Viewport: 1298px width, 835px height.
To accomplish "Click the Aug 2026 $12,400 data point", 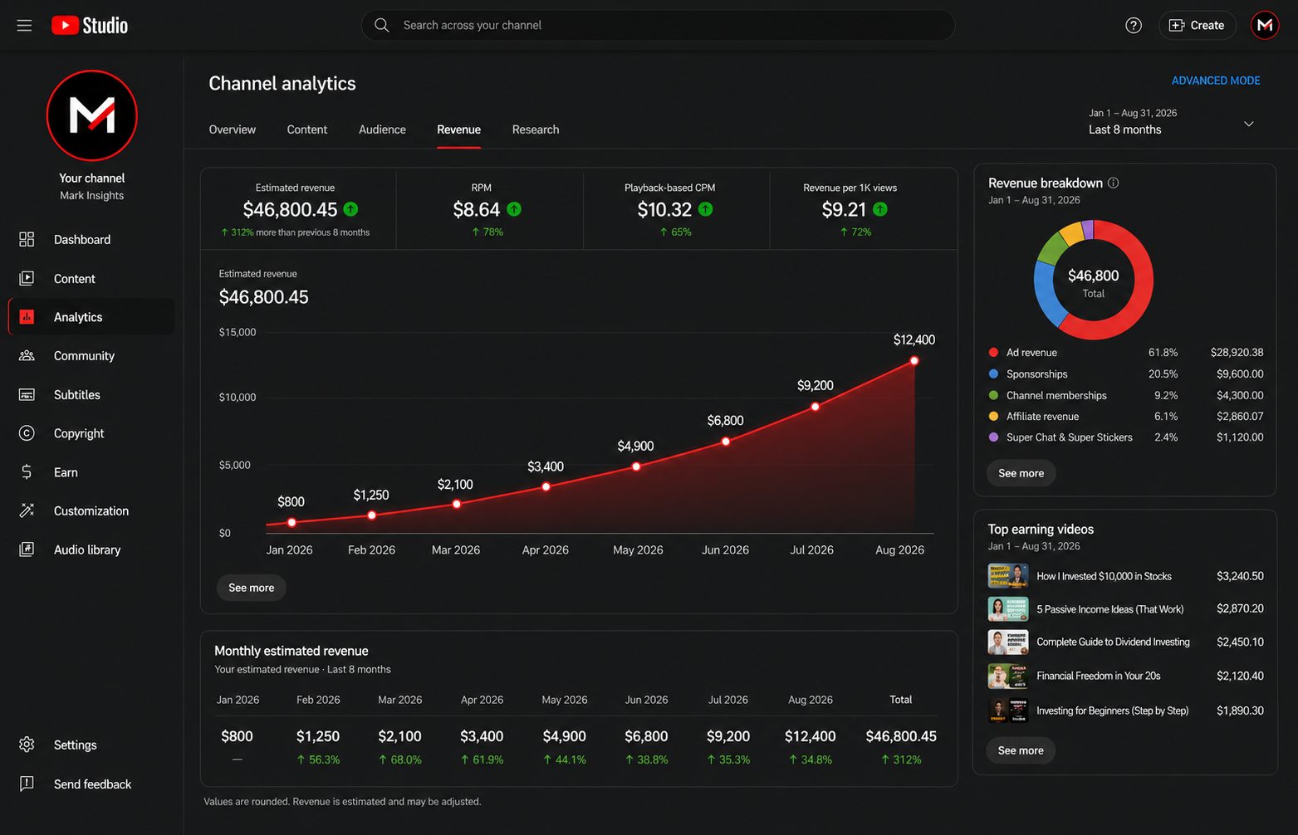I will click(x=914, y=361).
